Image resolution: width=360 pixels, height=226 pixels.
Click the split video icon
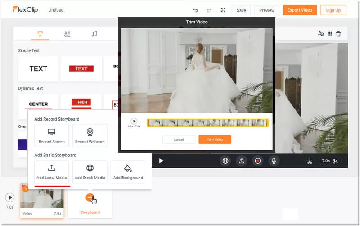(310, 161)
